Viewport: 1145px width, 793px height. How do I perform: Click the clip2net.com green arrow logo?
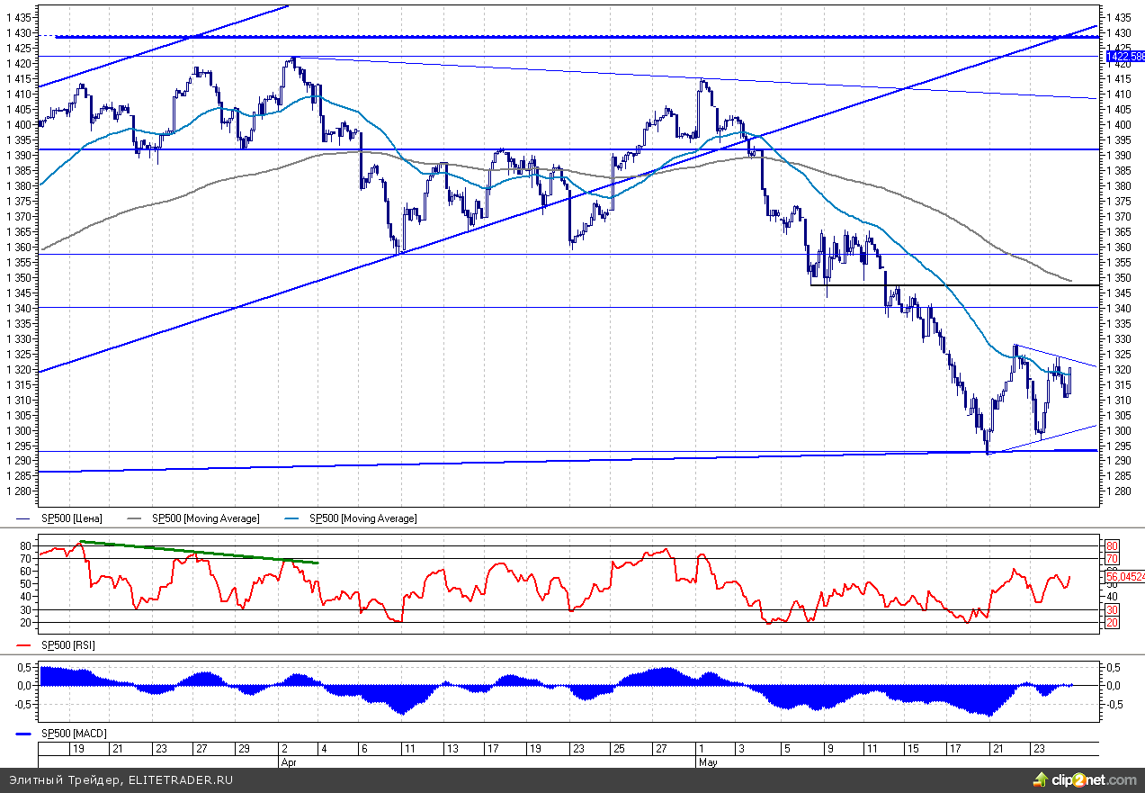click(1041, 779)
